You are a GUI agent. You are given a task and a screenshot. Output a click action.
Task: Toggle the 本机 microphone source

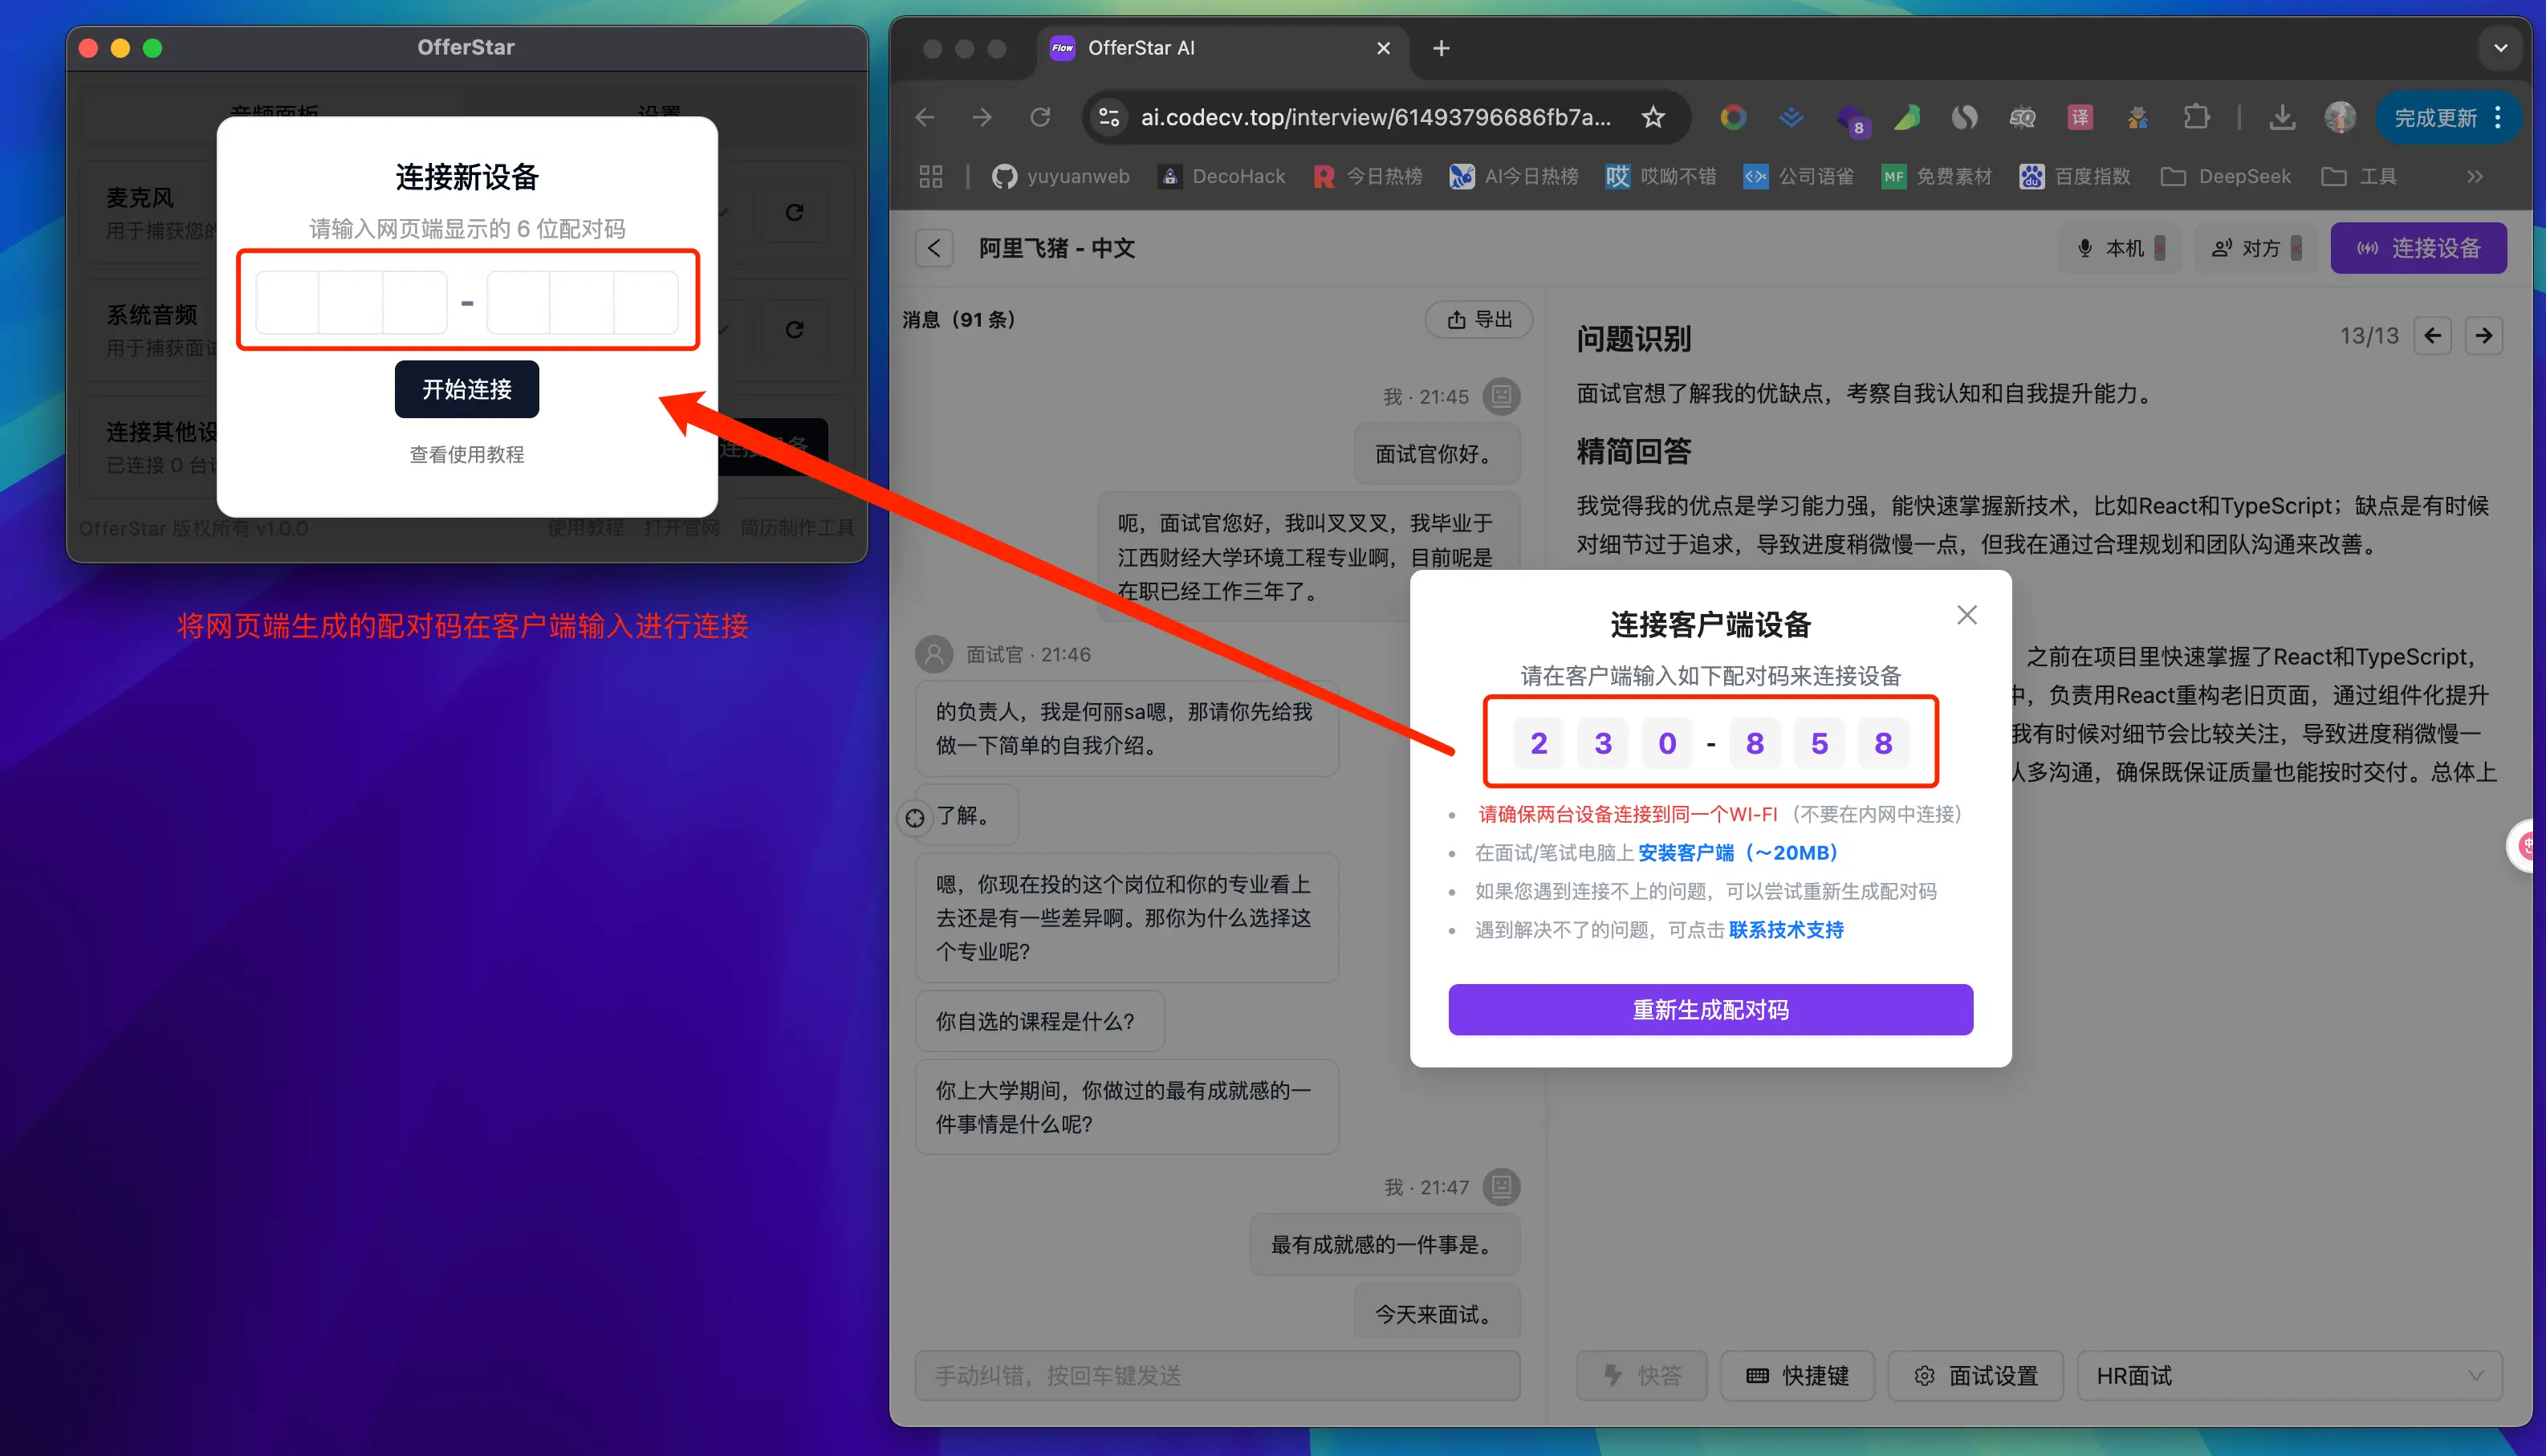point(2120,248)
